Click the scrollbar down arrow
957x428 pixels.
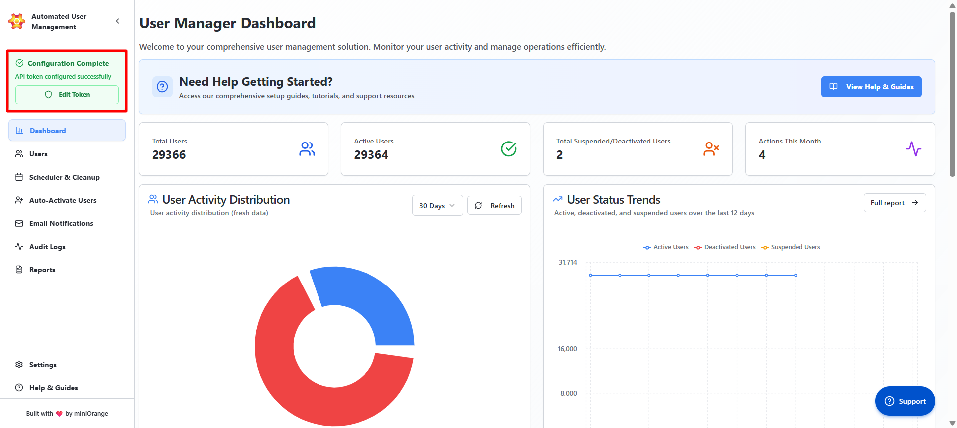[953, 423]
